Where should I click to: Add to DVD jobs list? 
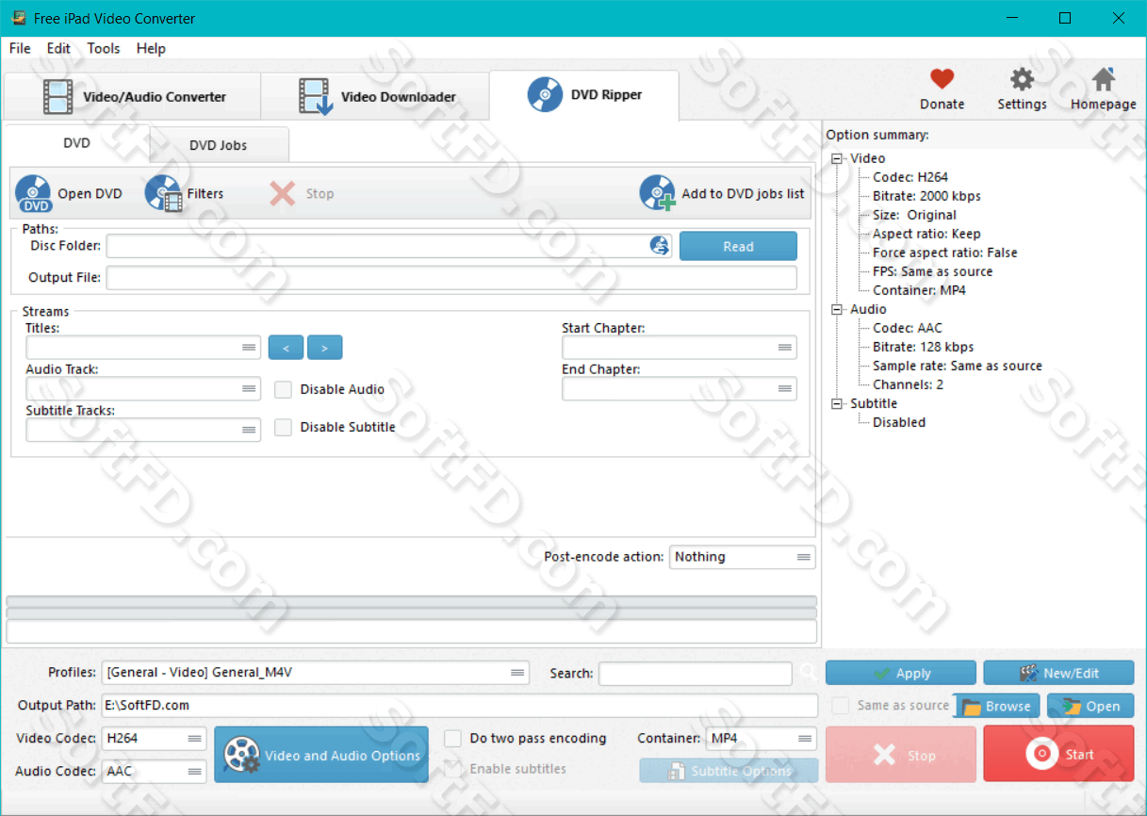coord(722,193)
